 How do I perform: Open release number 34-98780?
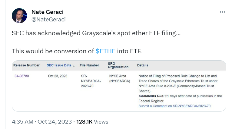[22, 76]
